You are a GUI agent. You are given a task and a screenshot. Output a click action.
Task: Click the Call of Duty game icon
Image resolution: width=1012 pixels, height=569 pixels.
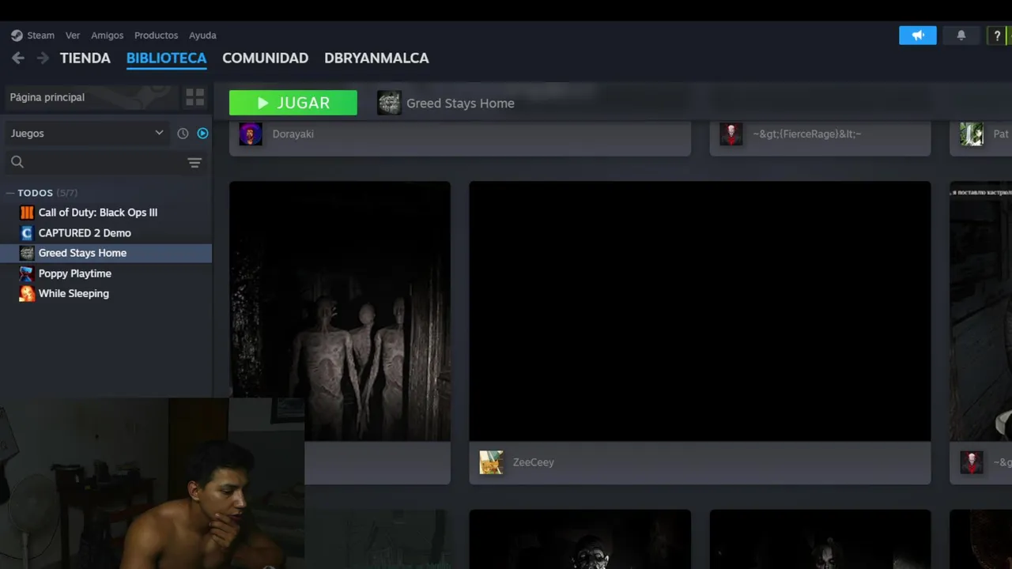coord(27,213)
